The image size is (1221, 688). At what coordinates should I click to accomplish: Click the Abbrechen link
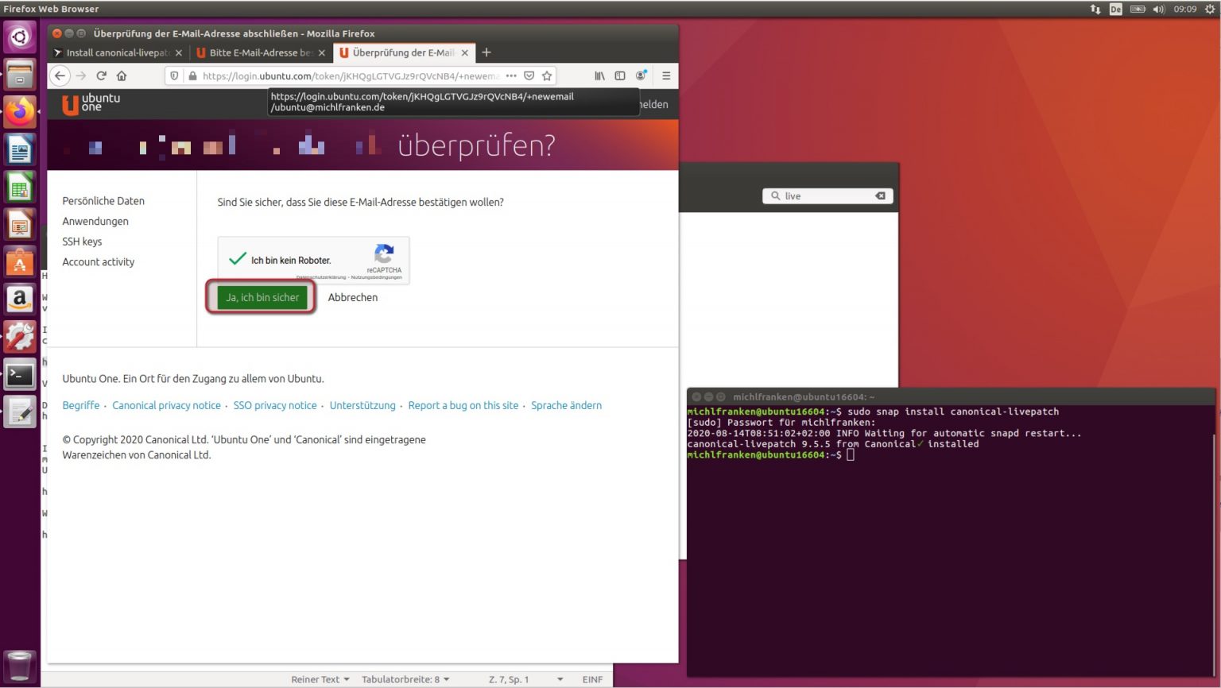[353, 297]
